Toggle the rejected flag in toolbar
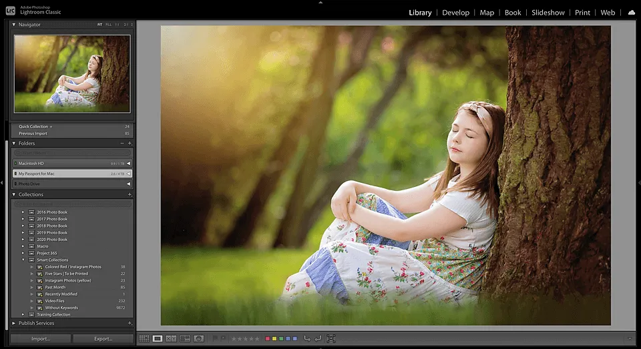Screen dimensions: 641x349 (x=223, y=339)
